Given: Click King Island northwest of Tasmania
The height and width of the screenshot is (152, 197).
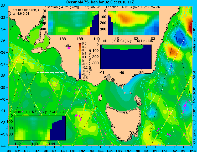Looking at the screenshot, I should (100, 97).
